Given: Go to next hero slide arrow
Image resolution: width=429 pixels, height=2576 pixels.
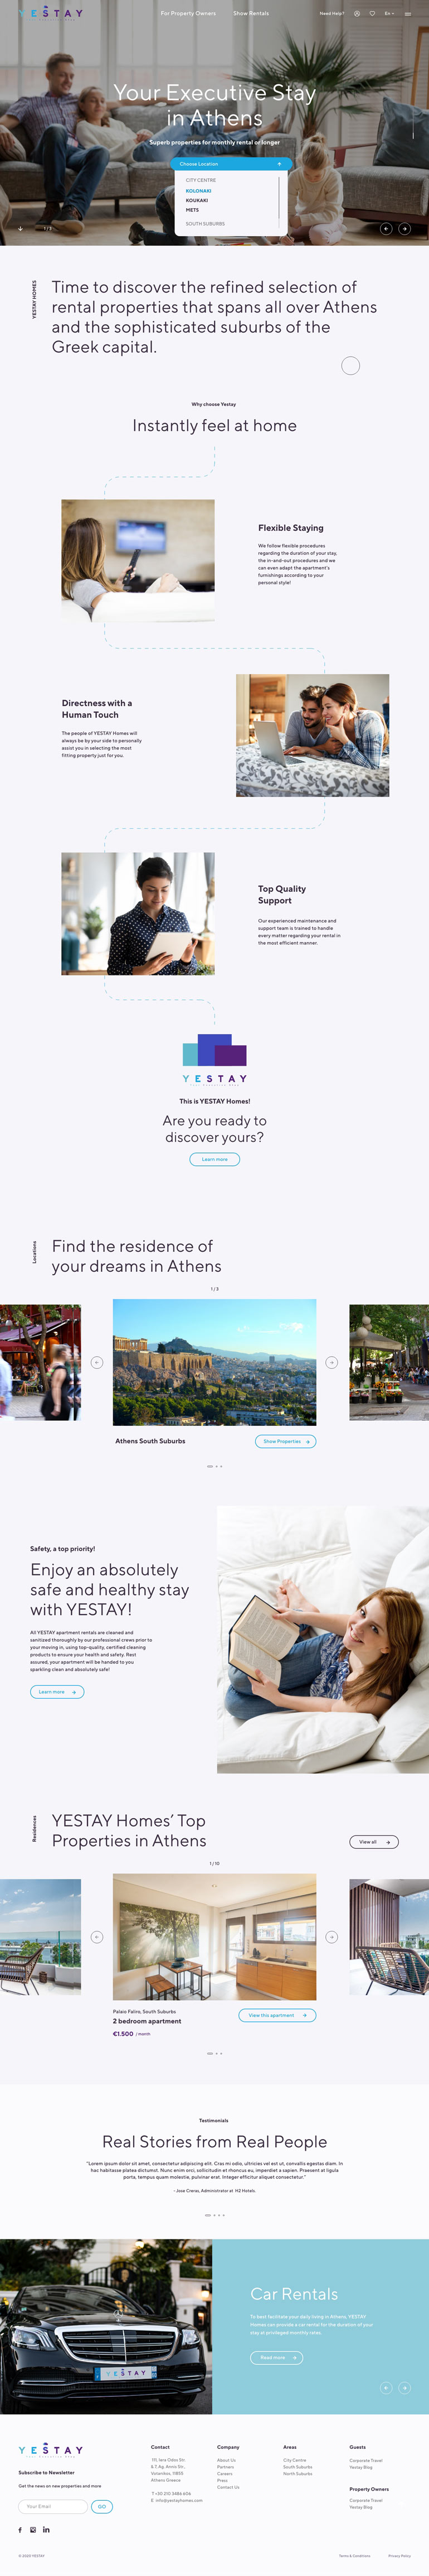Looking at the screenshot, I should point(404,228).
